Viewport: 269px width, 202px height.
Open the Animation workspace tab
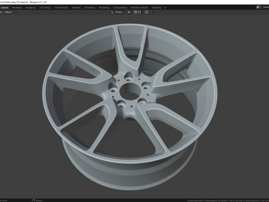click(x=90, y=8)
